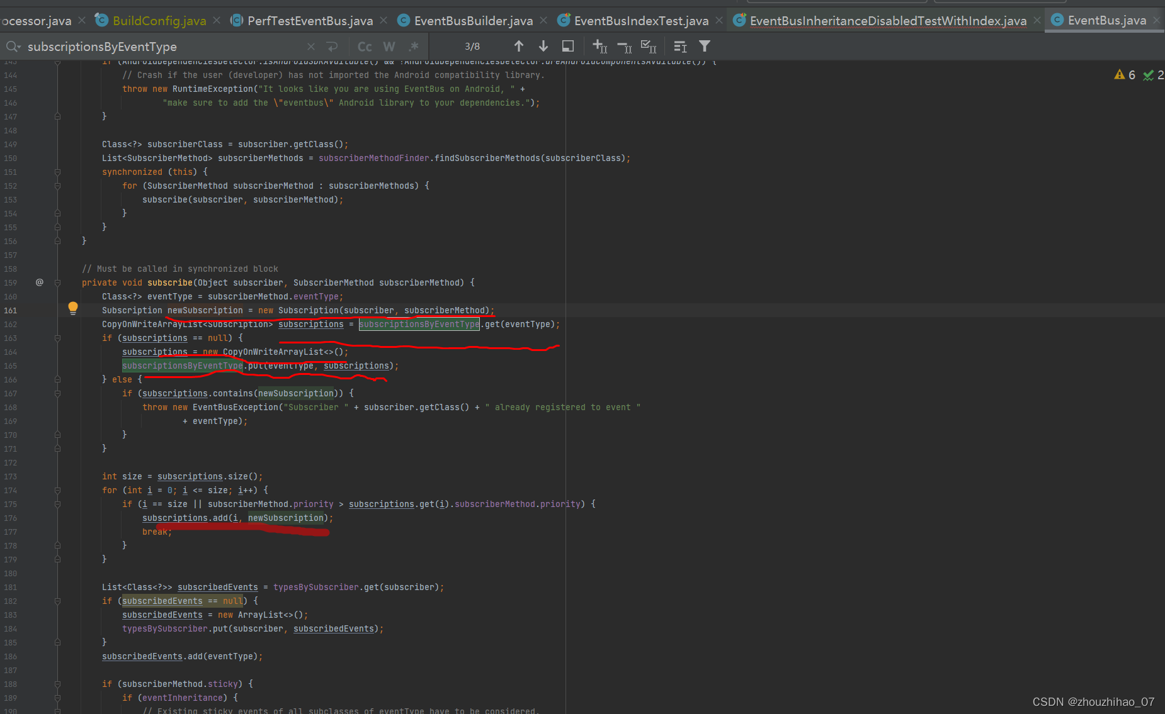Click the break keyword on line 177
Viewport: 1165px width, 714px height.
(155, 532)
